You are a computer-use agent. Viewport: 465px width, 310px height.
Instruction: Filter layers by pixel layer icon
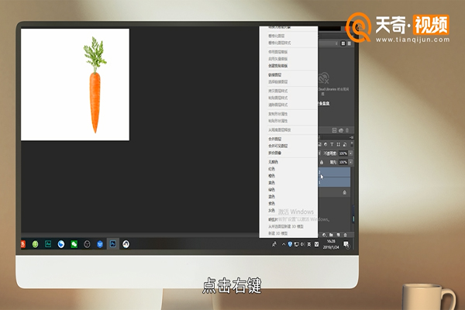click(319, 144)
